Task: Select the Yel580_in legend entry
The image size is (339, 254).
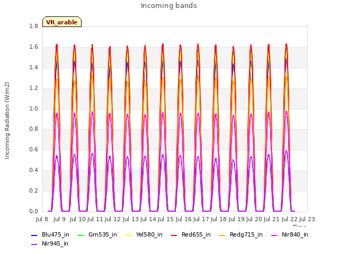Action: (x=144, y=234)
